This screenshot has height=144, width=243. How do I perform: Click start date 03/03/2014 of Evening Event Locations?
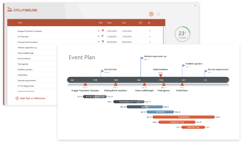pyautogui.click(x=112, y=42)
